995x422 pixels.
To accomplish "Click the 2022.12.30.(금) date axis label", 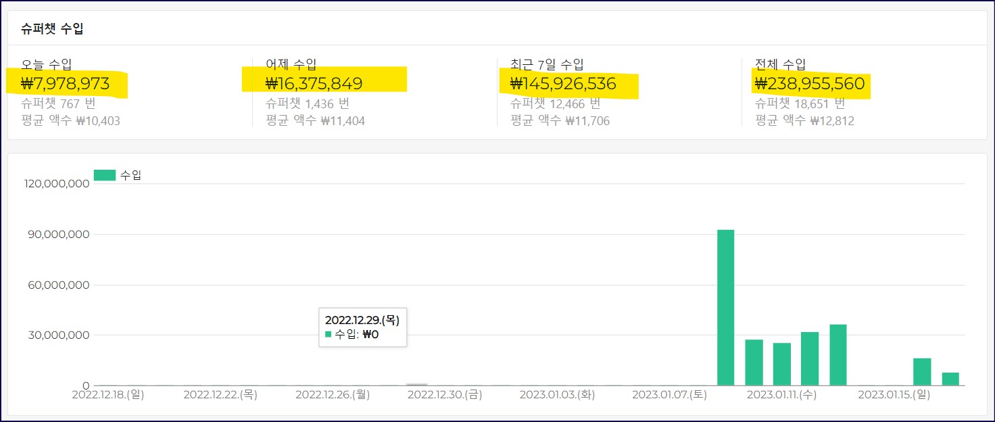I will tap(445, 394).
